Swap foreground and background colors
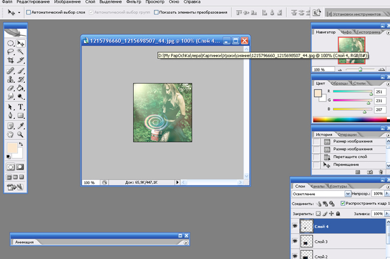390x259 pixels. pos(21,144)
